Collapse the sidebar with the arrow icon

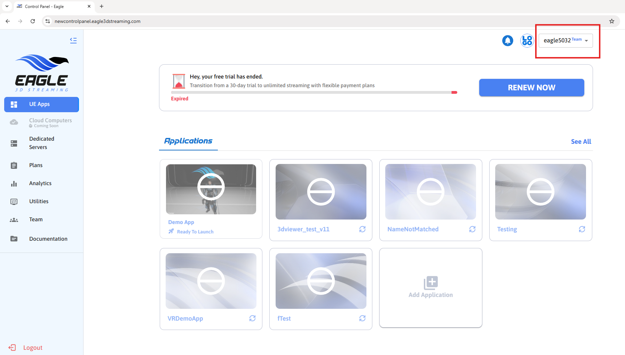tap(73, 40)
